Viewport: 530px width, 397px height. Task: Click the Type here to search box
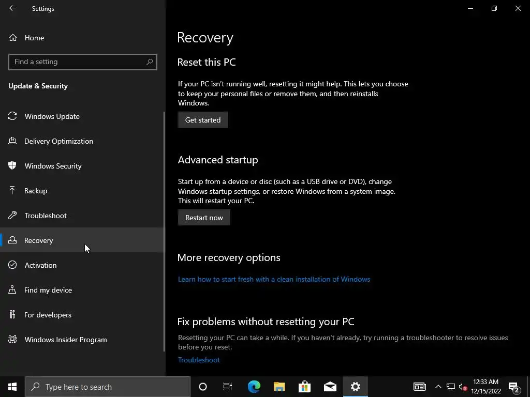pos(108,387)
